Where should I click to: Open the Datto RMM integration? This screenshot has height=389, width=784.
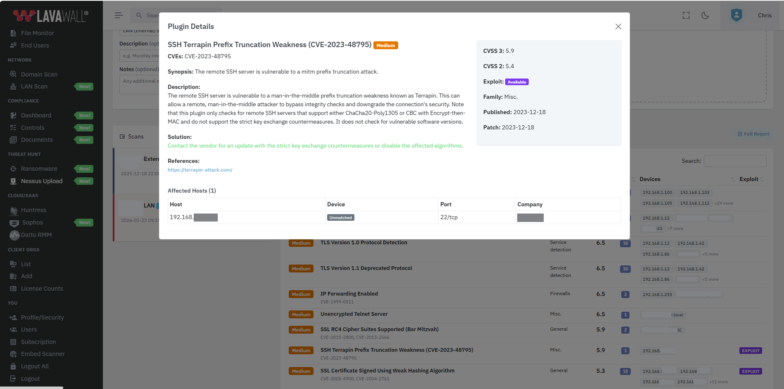pos(36,235)
